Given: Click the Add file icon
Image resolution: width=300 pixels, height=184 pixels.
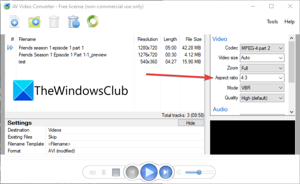Looking at the screenshot, I should (15, 21).
